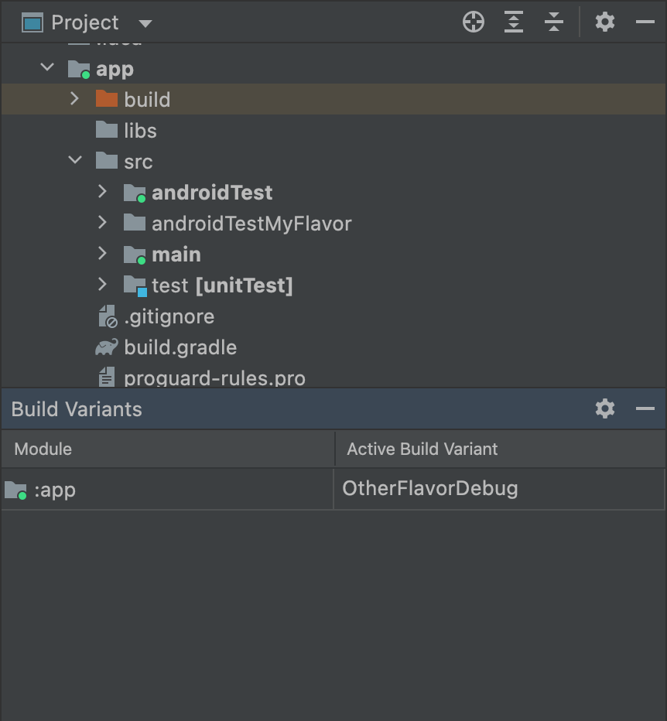Expand the androidTest source folder
Screen dimensions: 667x721
pos(102,193)
